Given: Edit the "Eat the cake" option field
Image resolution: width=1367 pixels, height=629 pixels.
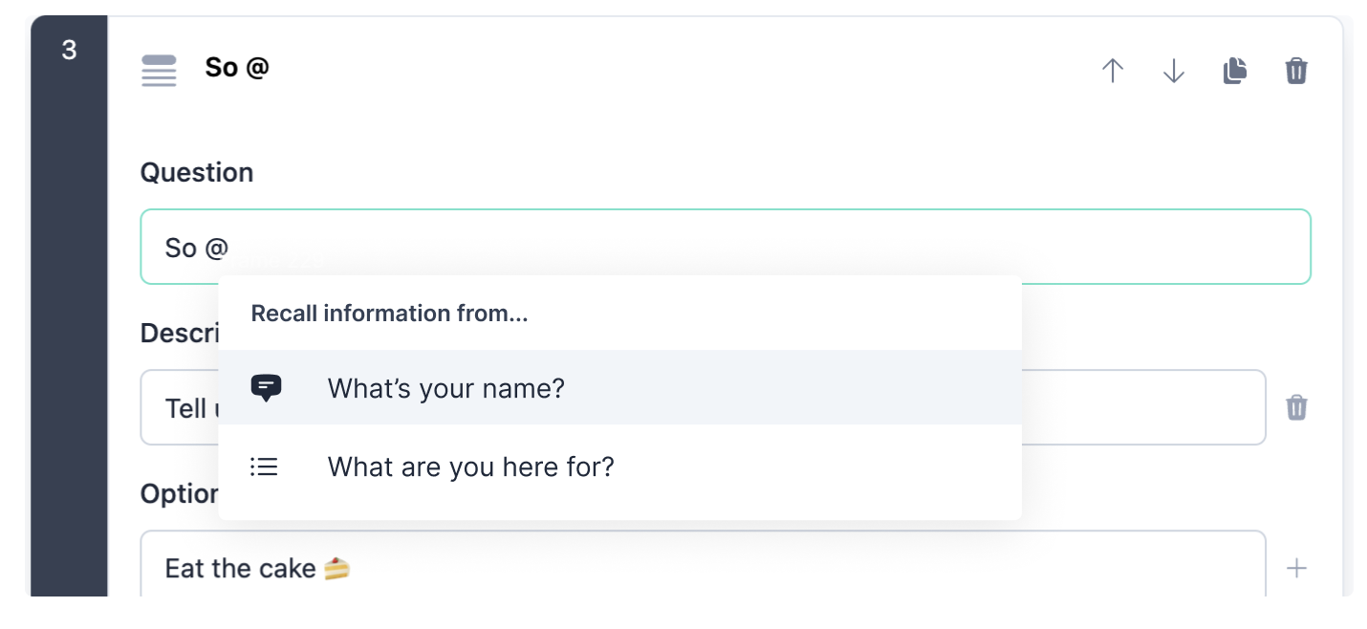Looking at the screenshot, I should point(703,569).
